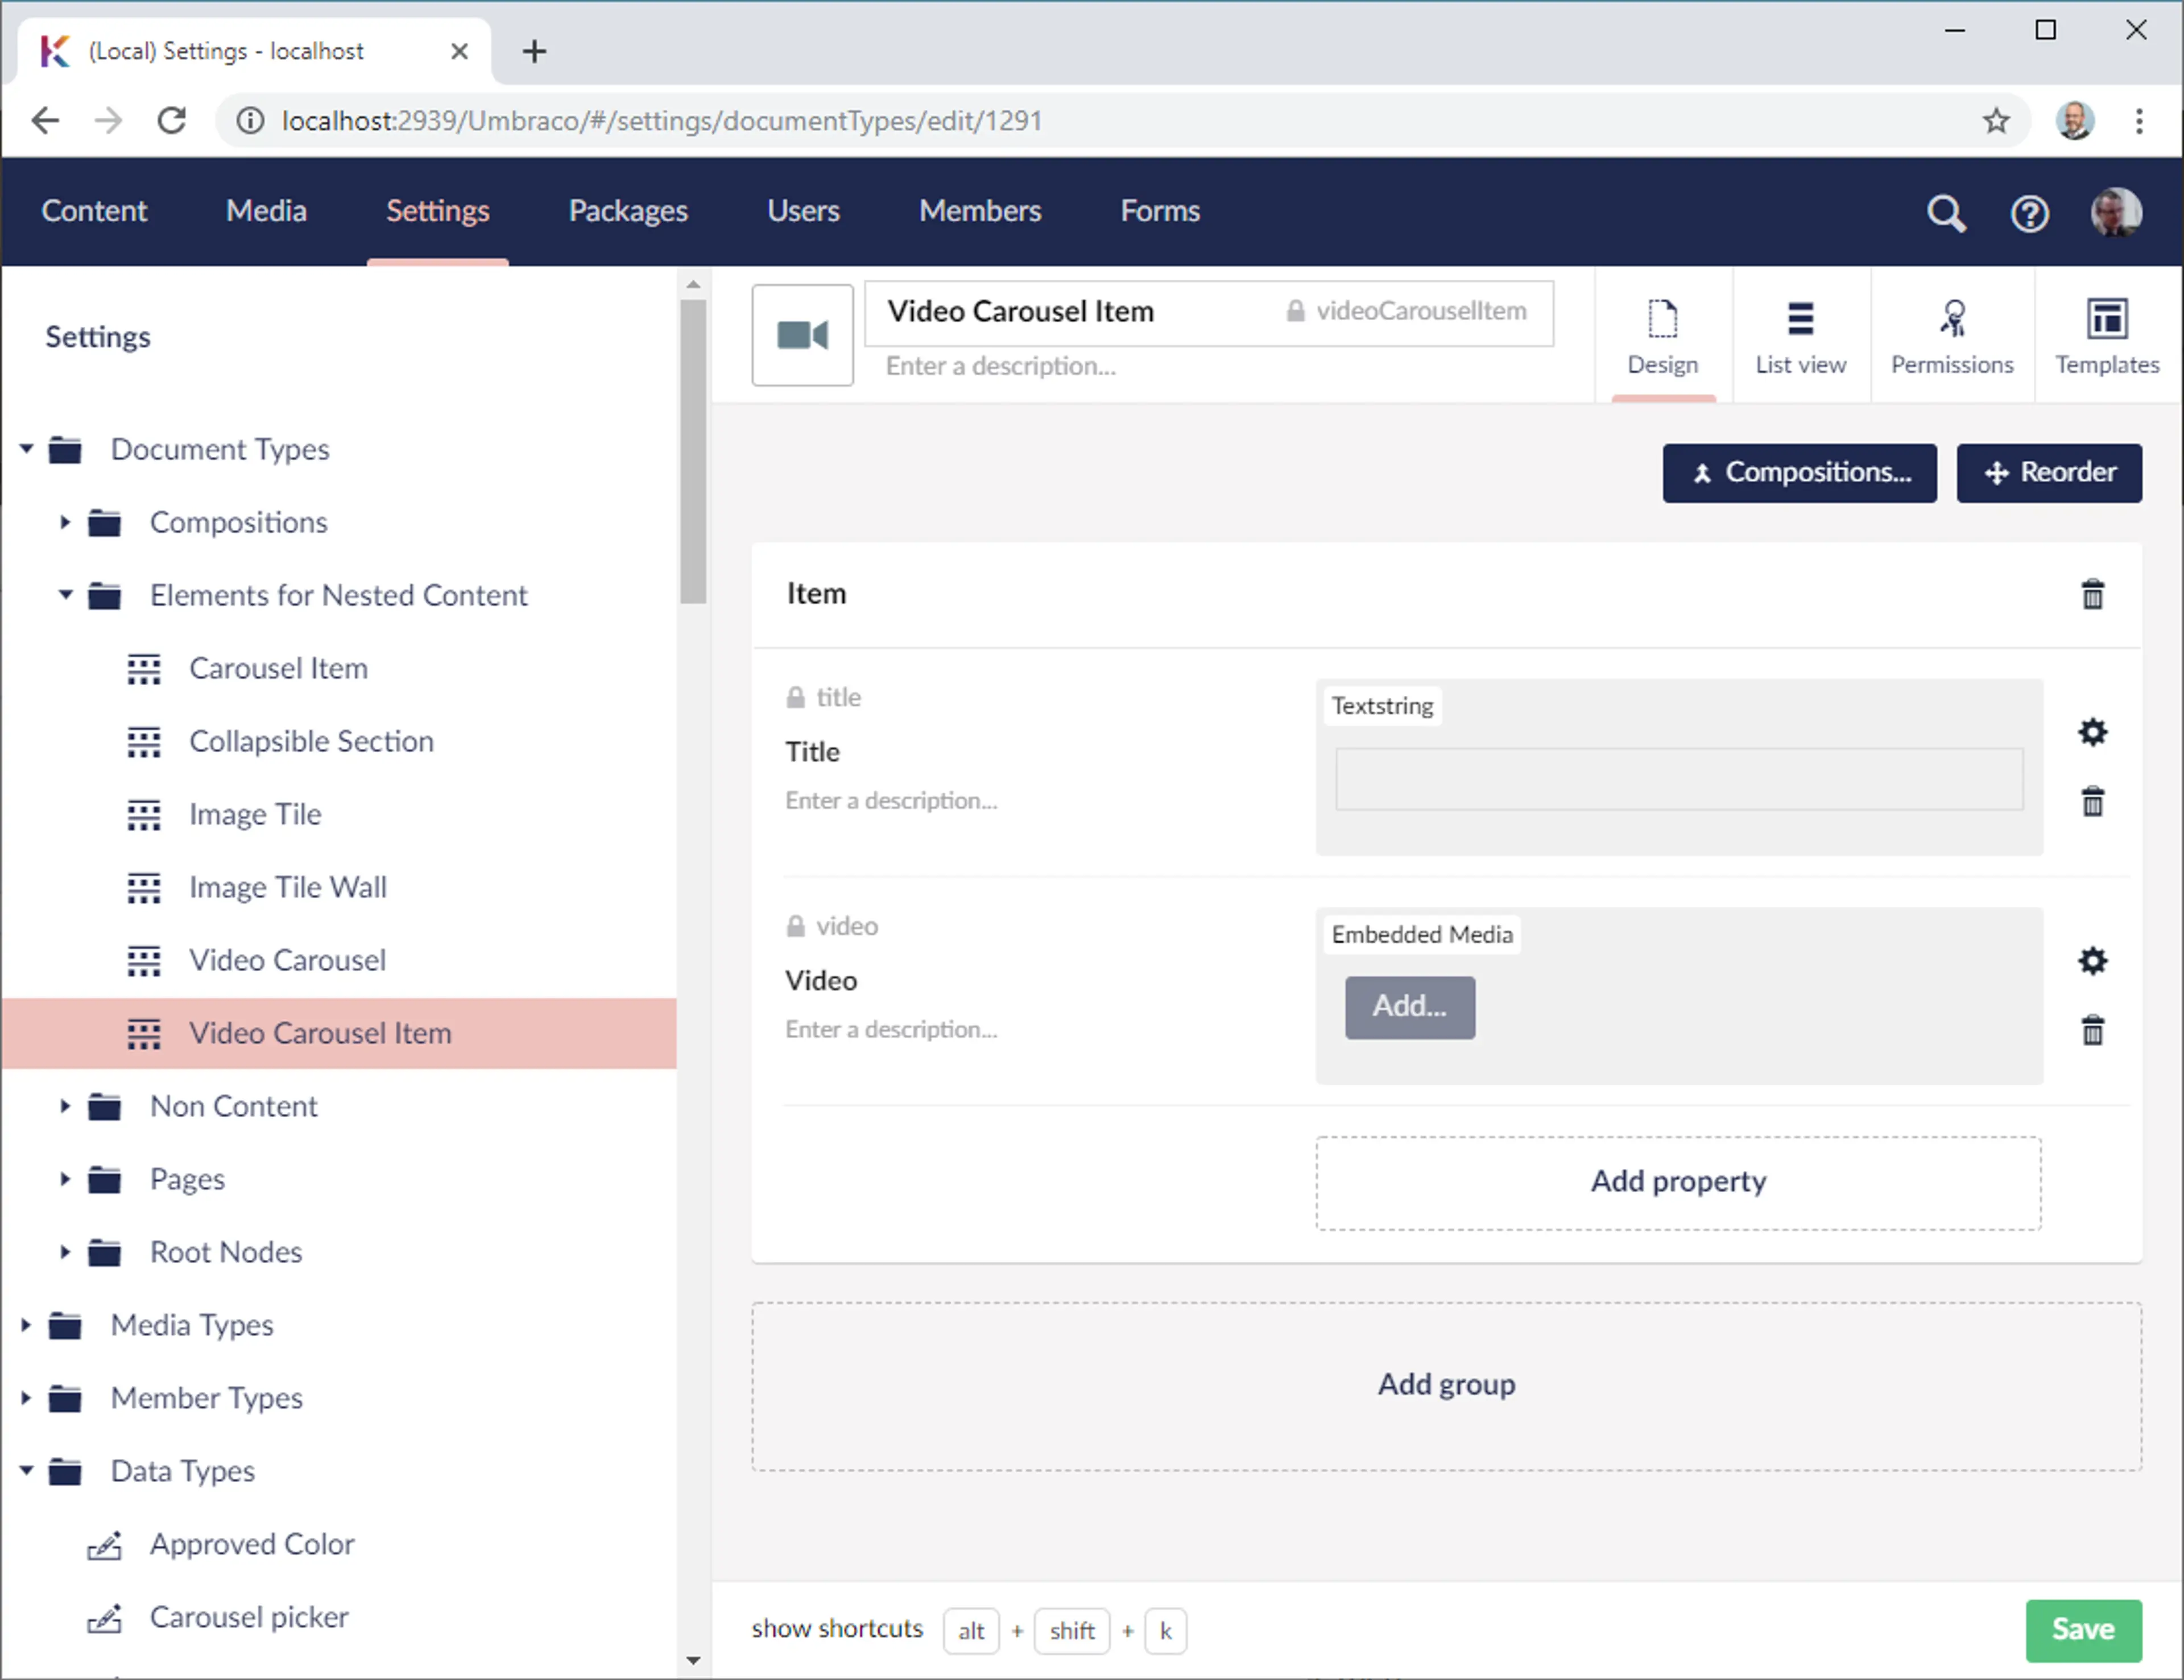Click the video camera document type icon
The width and height of the screenshot is (2184, 1680).
click(x=802, y=335)
